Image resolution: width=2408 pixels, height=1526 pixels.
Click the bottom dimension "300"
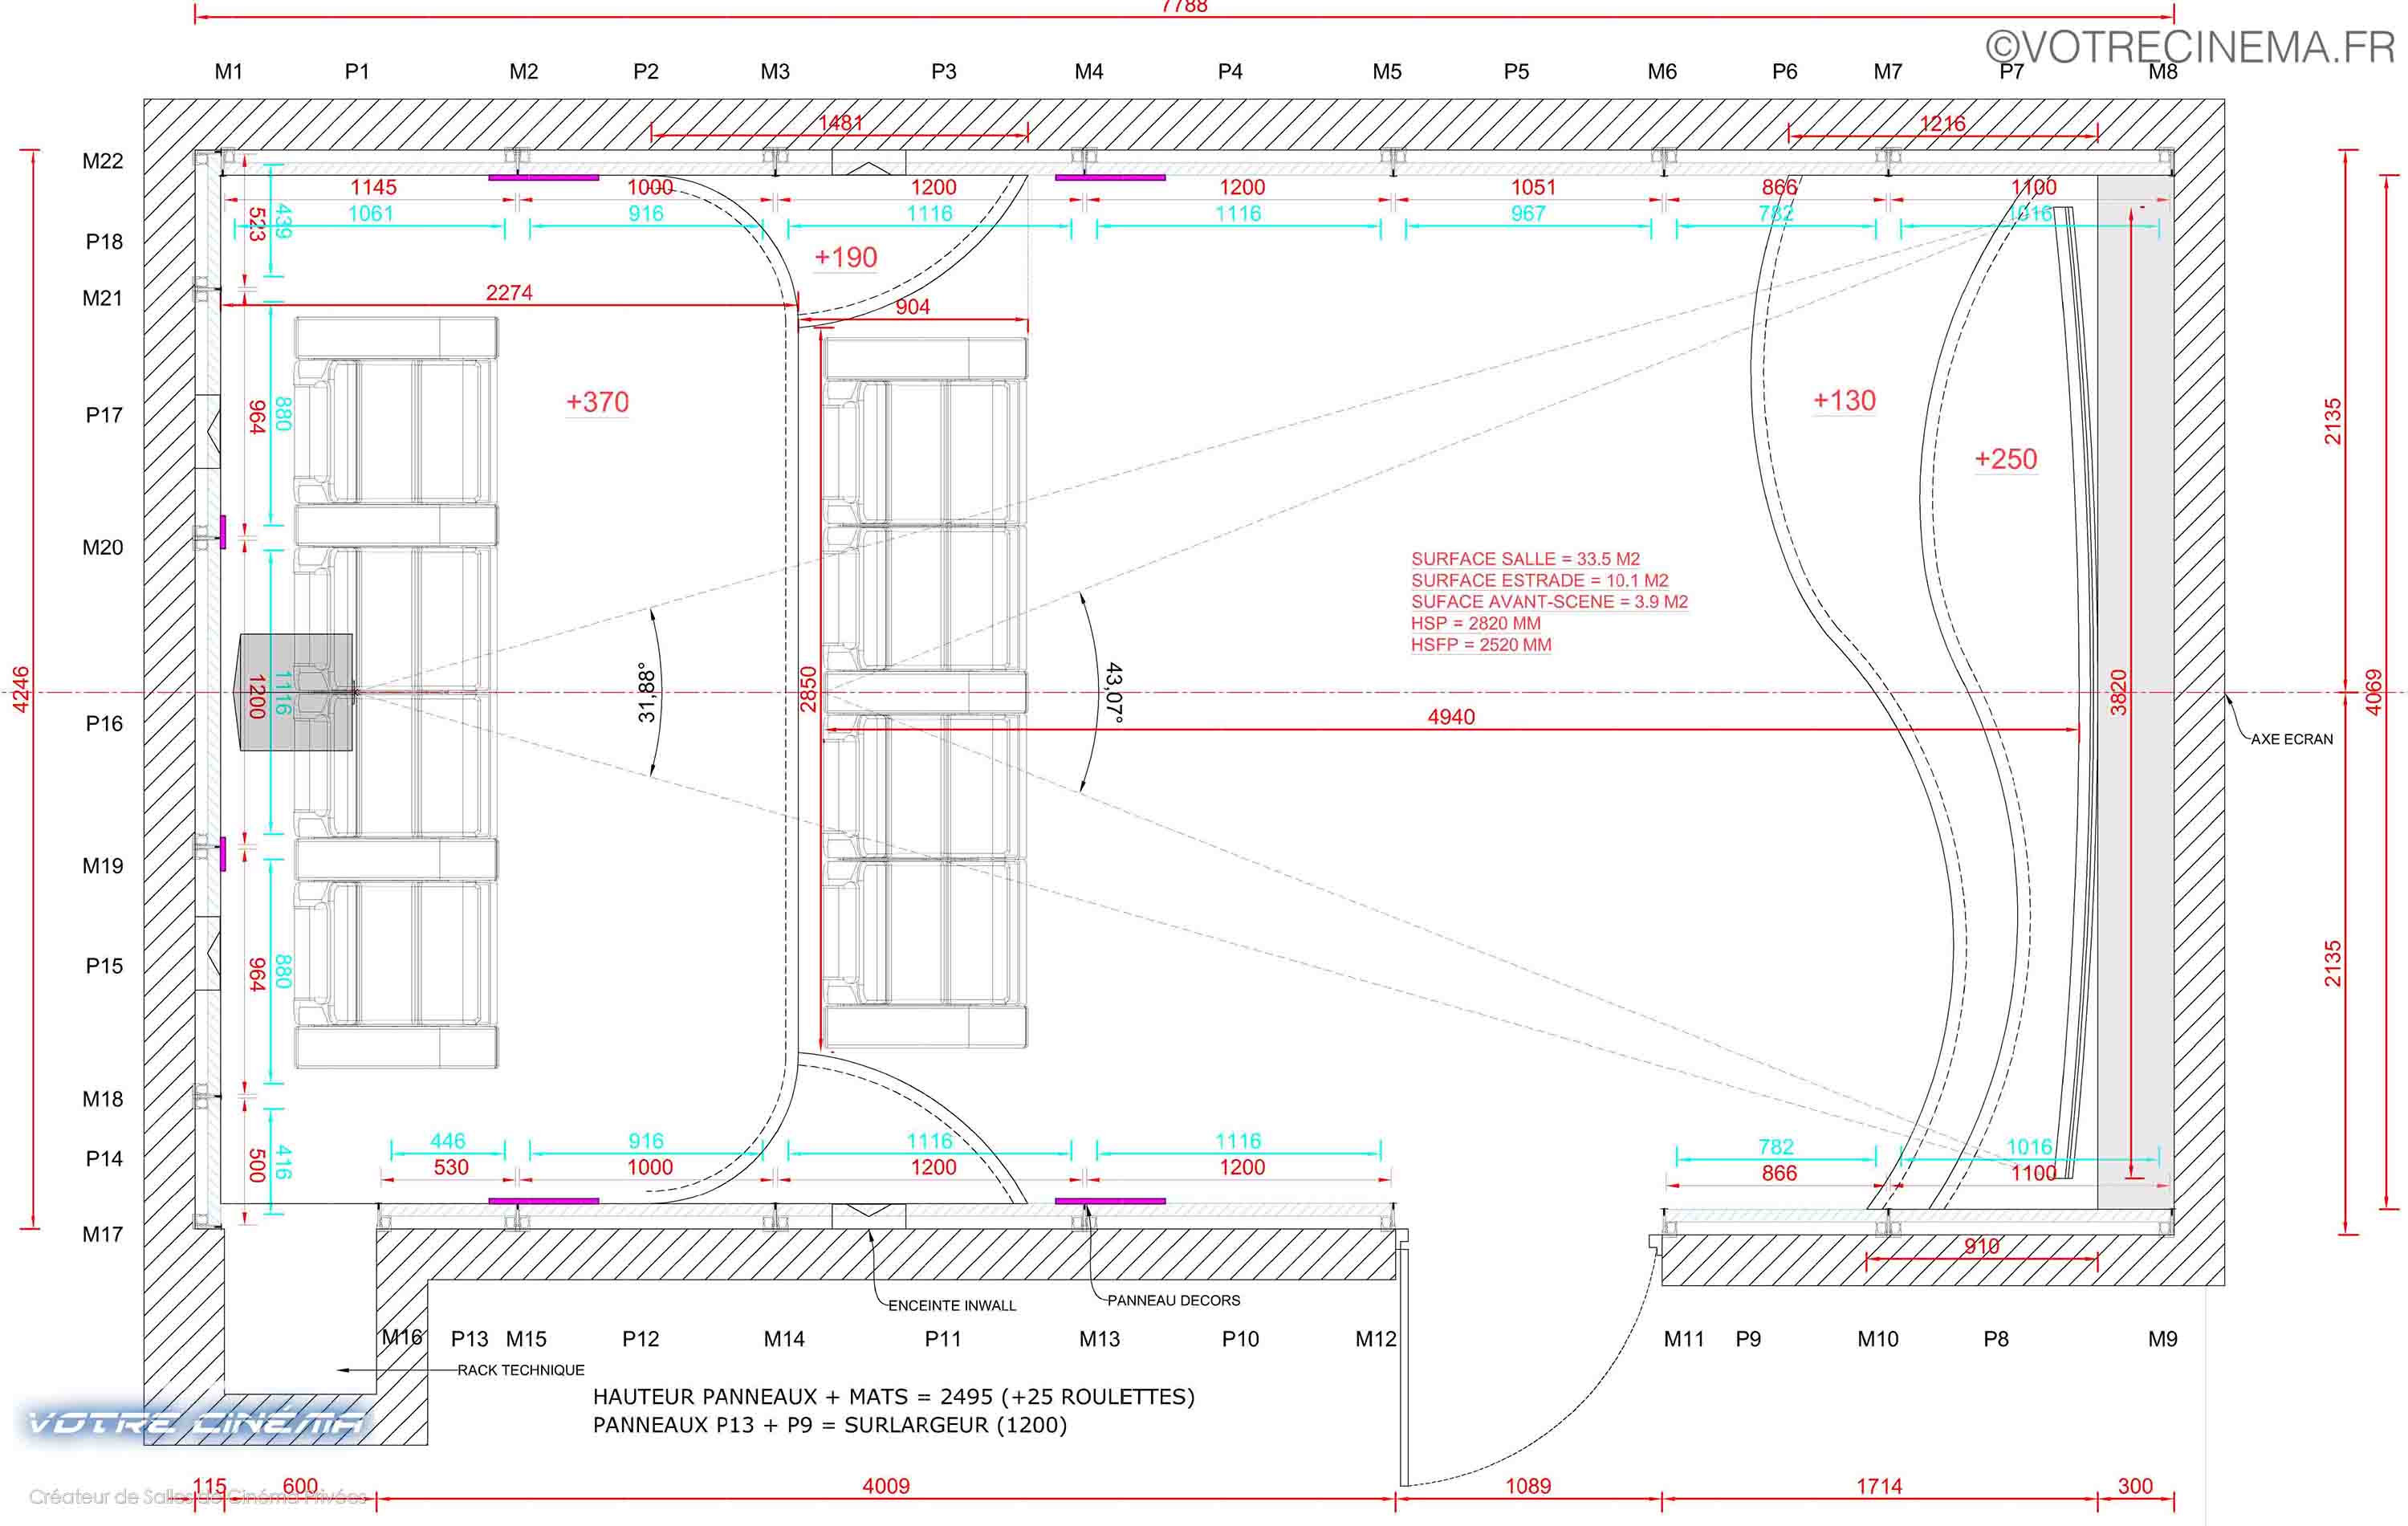[2134, 1486]
